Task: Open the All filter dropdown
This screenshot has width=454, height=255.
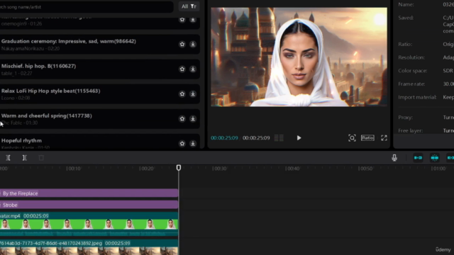Action: [x=189, y=6]
